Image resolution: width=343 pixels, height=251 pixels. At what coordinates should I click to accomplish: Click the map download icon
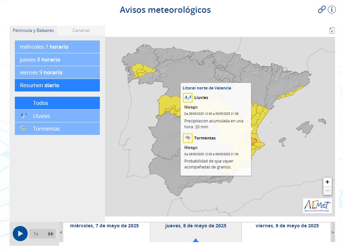coord(332,30)
